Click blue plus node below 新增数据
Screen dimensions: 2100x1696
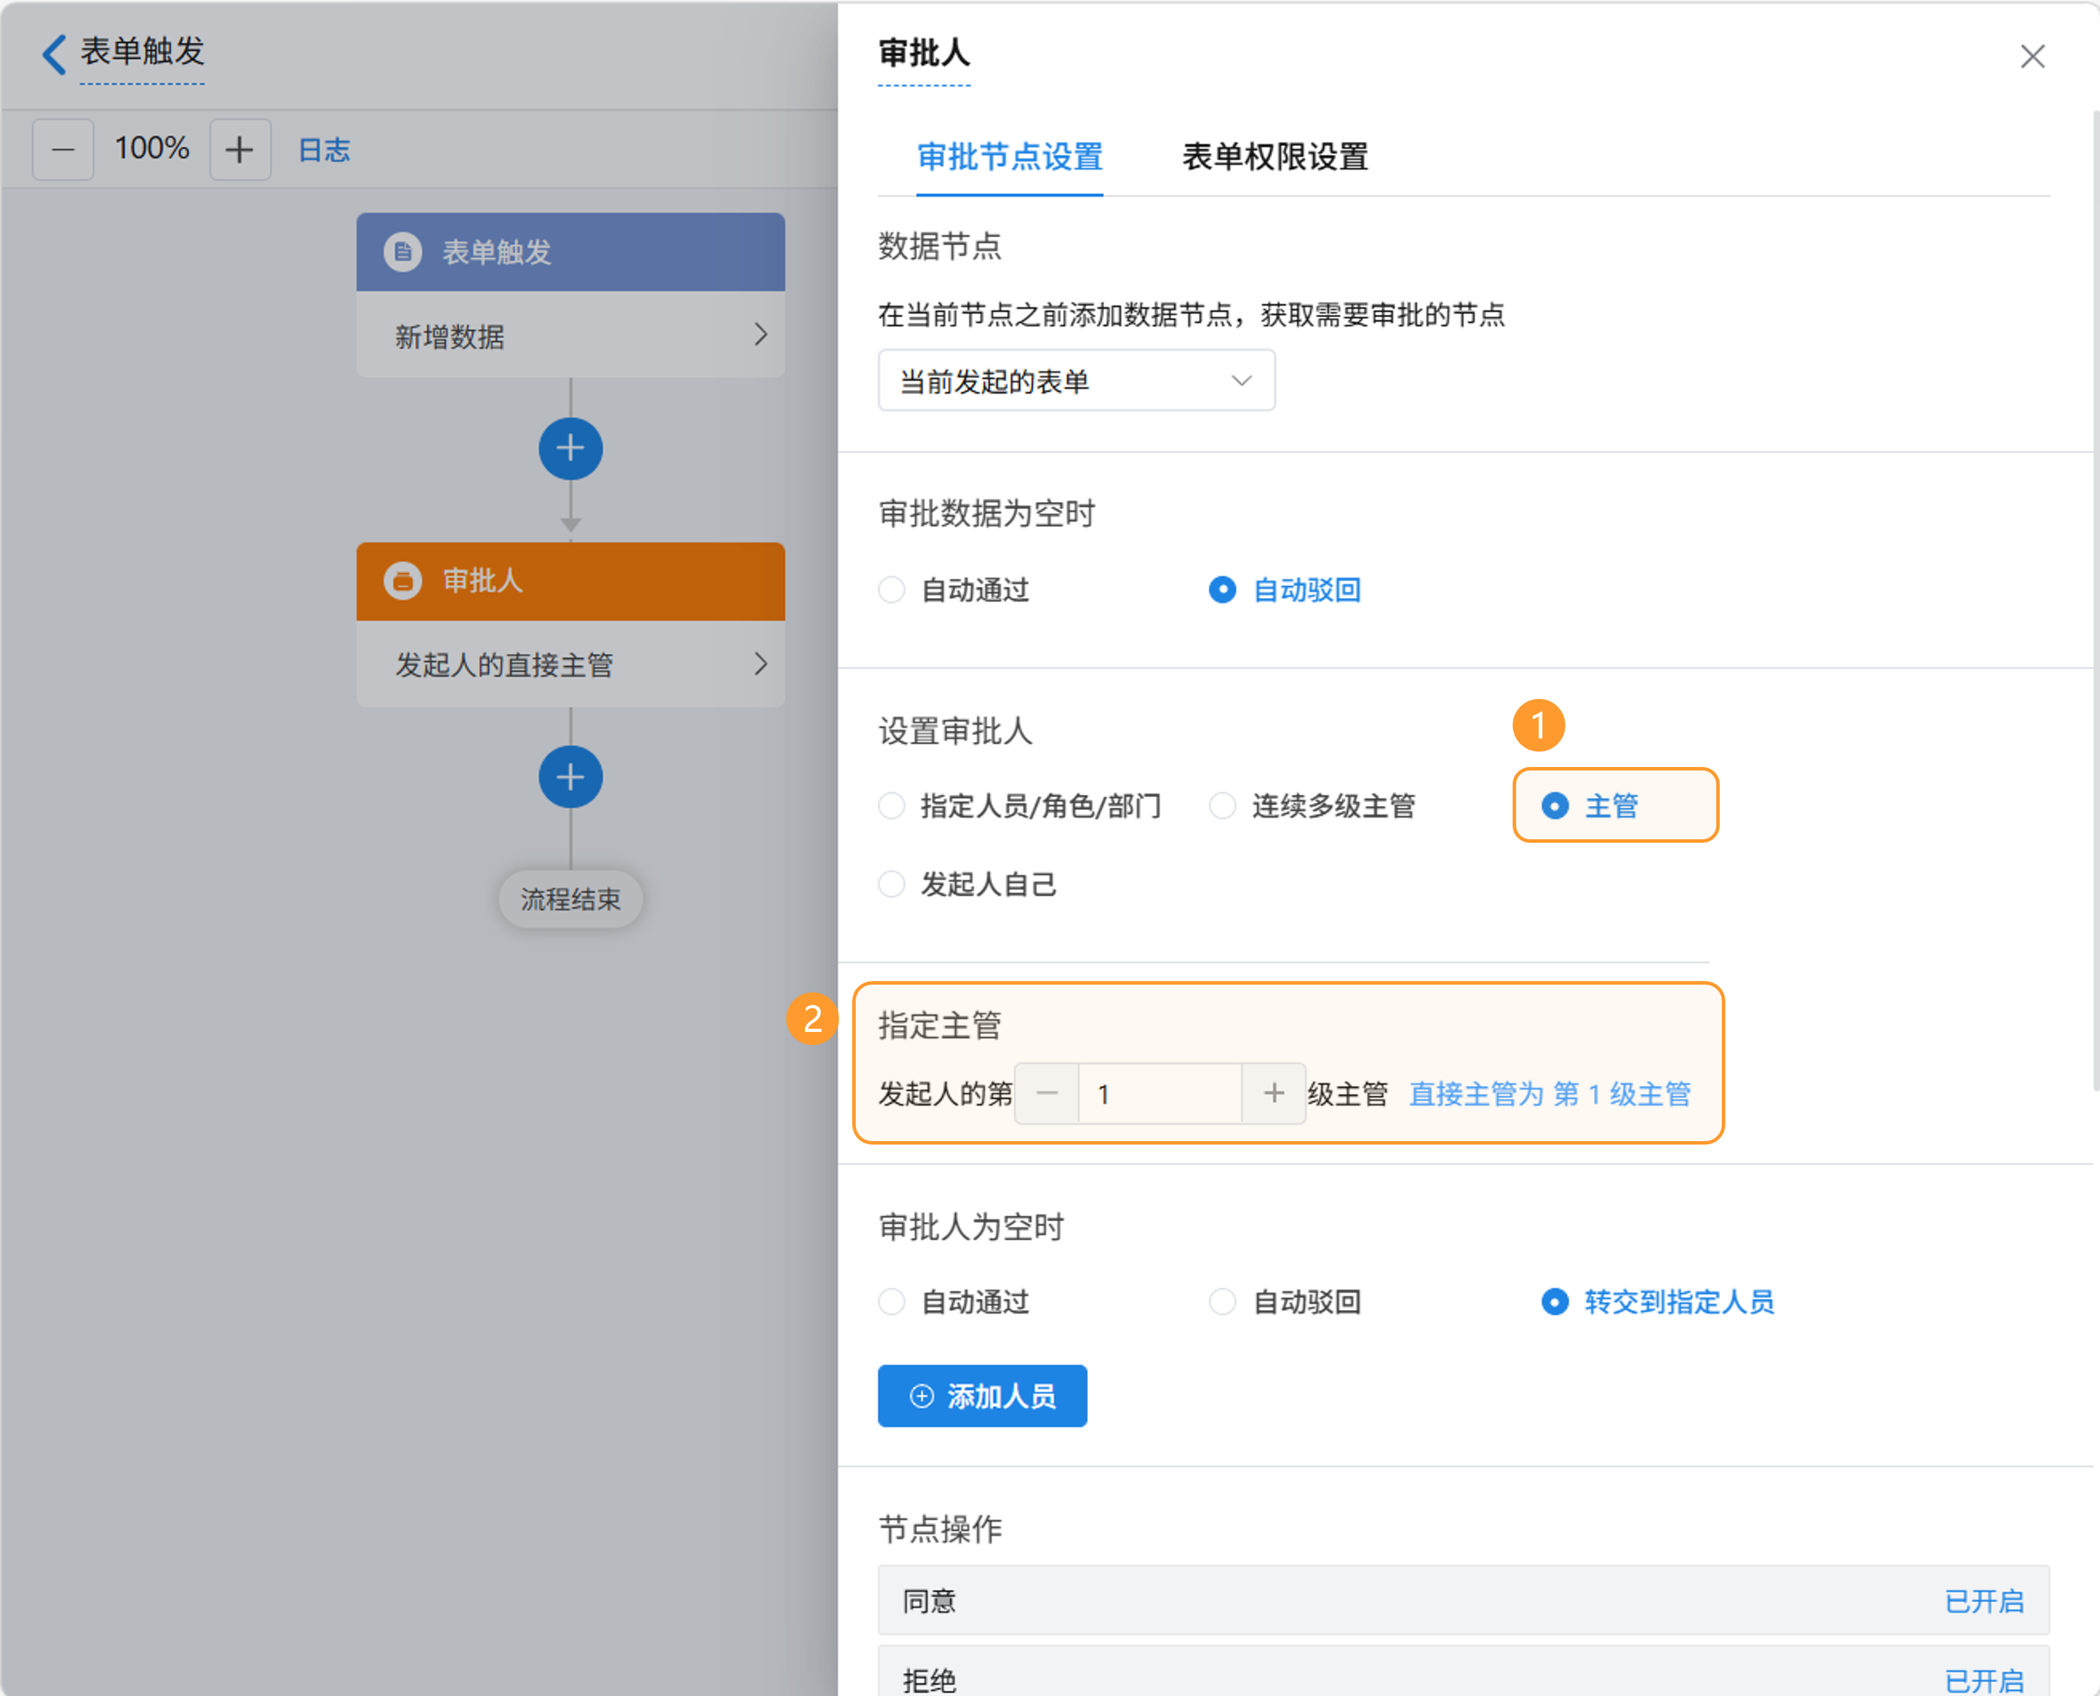[x=571, y=449]
